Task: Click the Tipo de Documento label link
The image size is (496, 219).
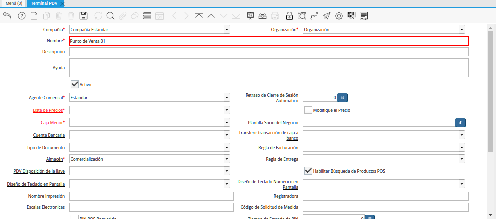Action: [x=46, y=148]
